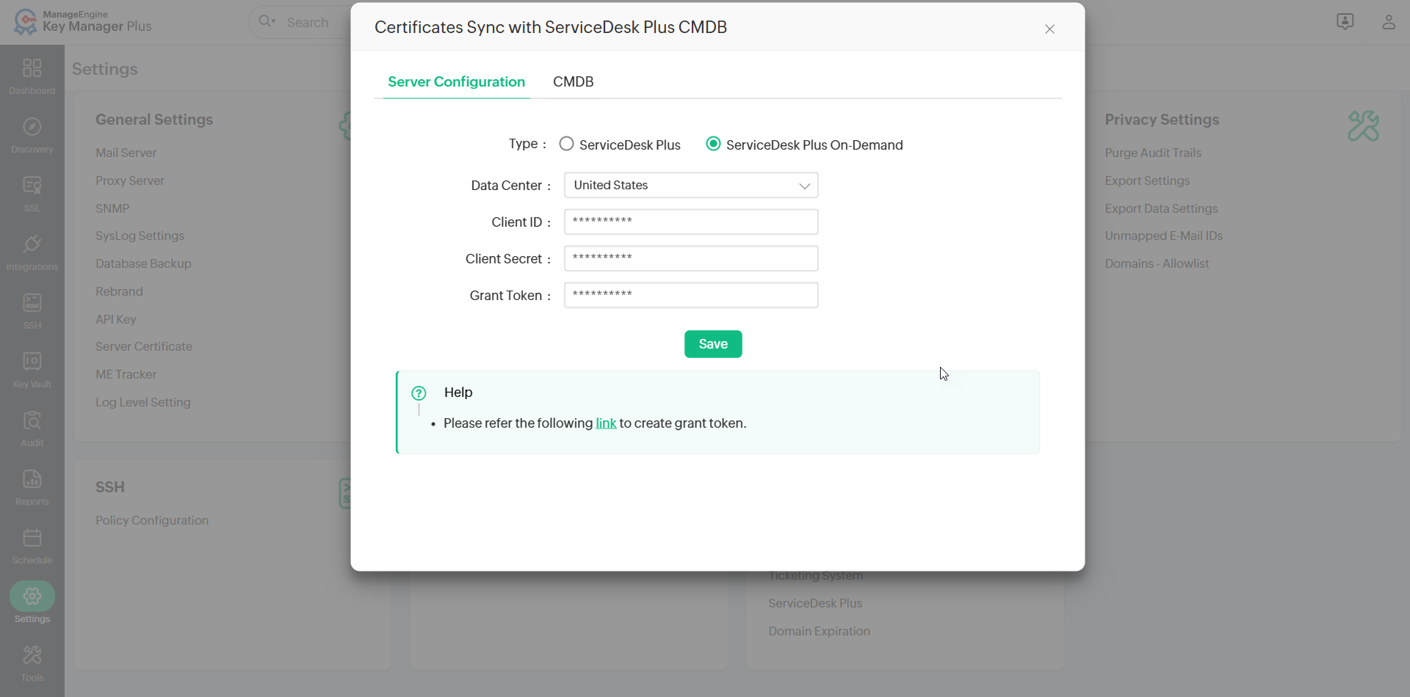Open the Discovery sidebar icon
The width and height of the screenshot is (1410, 697).
32,127
